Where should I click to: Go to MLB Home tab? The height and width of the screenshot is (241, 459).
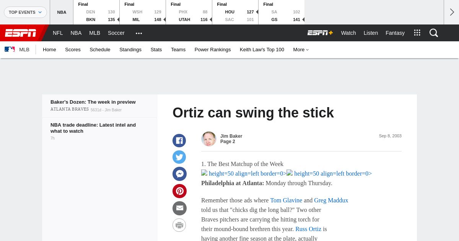coord(49,50)
